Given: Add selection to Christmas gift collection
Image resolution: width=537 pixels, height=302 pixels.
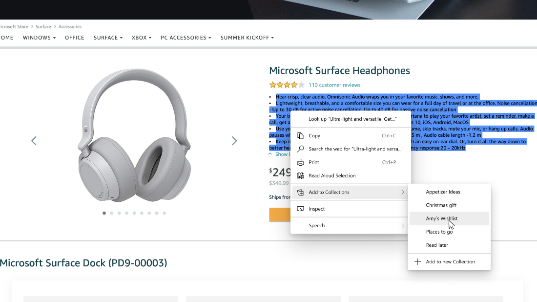Looking at the screenshot, I should click(x=449, y=205).
